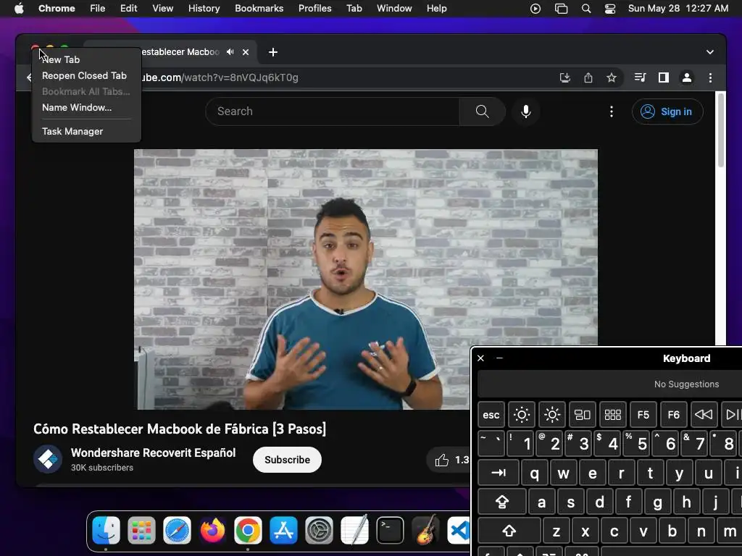This screenshot has width=742, height=556.
Task: Open the Profiles menu in menu bar
Action: pyautogui.click(x=314, y=8)
